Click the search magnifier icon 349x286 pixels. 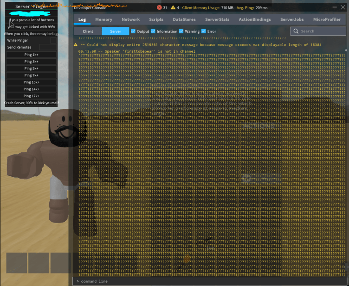[296, 31]
